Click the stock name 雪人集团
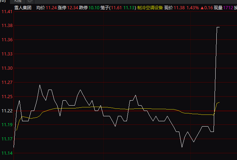 (23, 8)
